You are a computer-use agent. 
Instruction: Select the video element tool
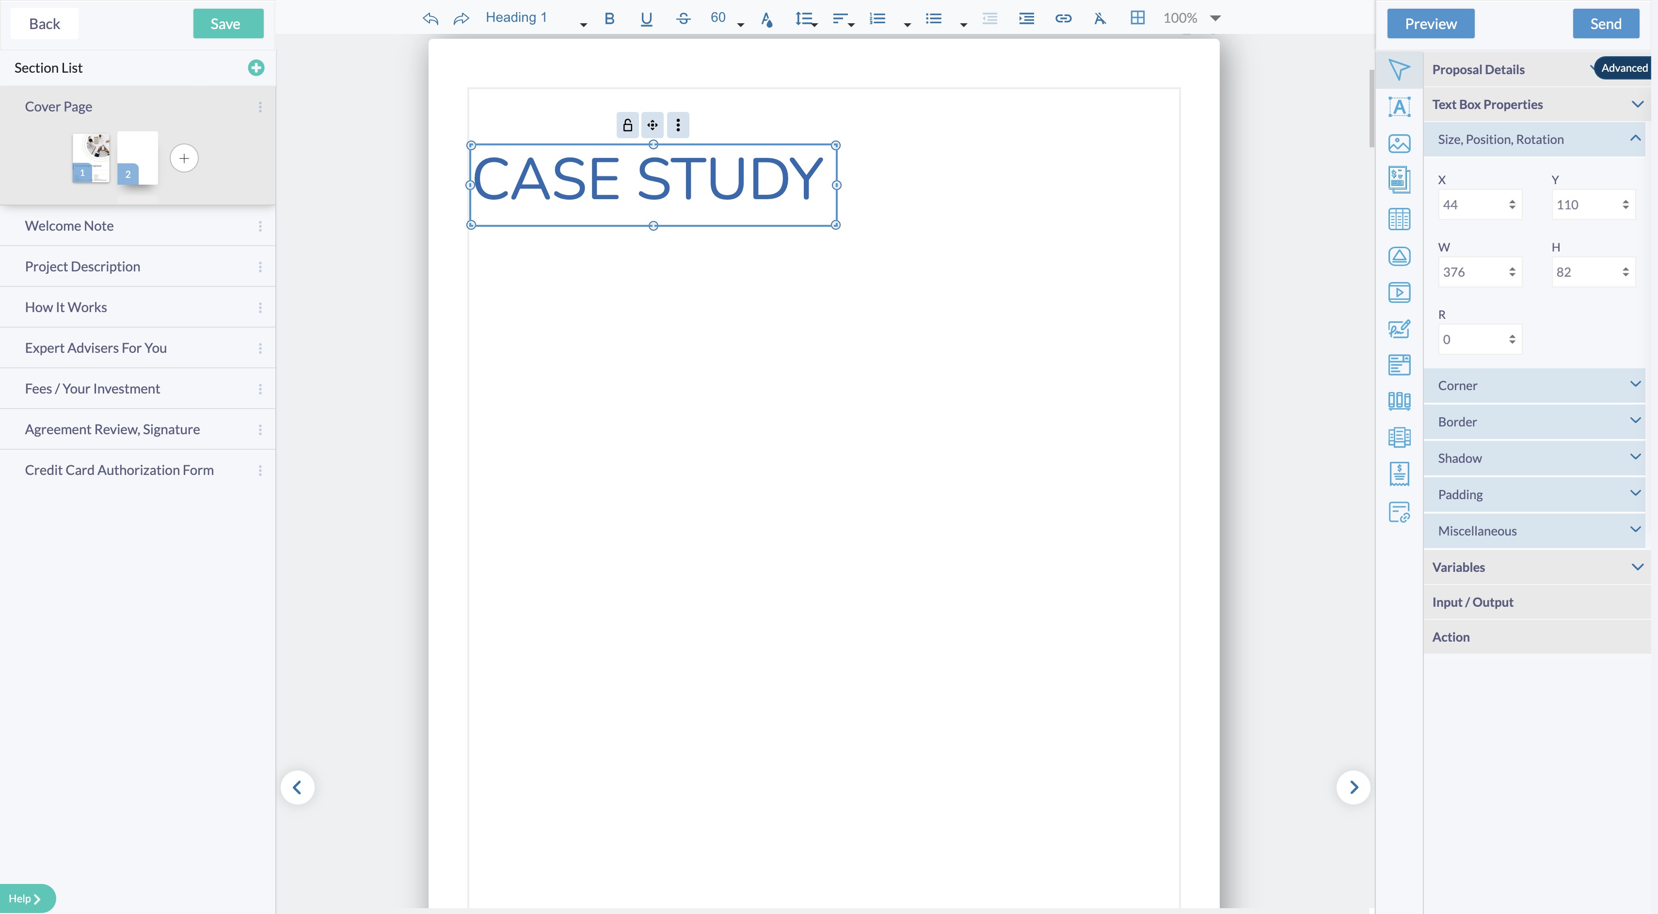coord(1399,293)
